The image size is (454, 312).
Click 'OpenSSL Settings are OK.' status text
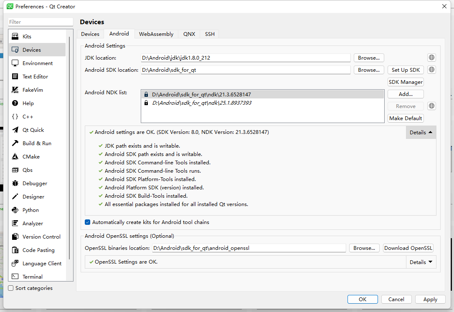point(126,262)
